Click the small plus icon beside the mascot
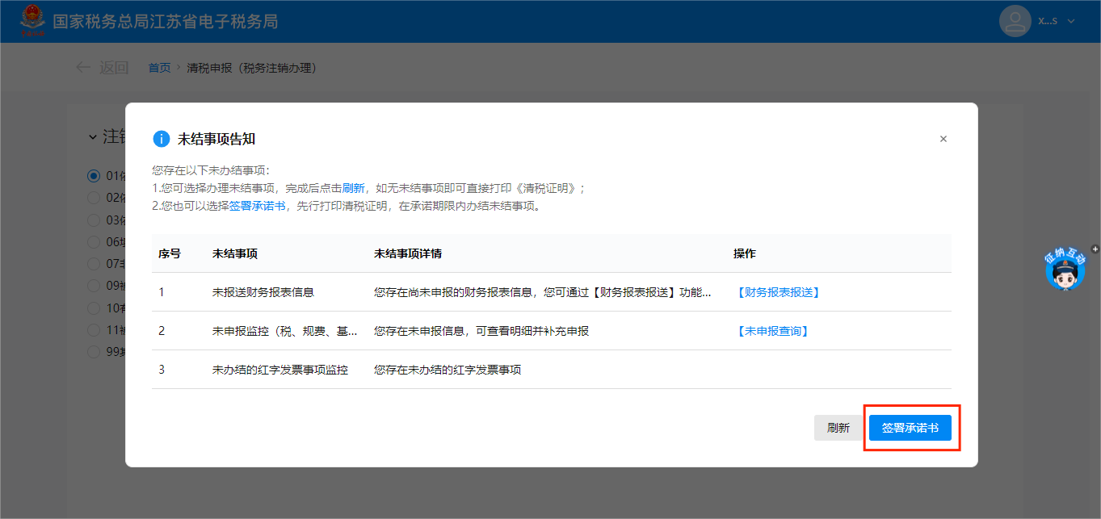Viewport: 1101px width, 519px height. [x=1095, y=249]
